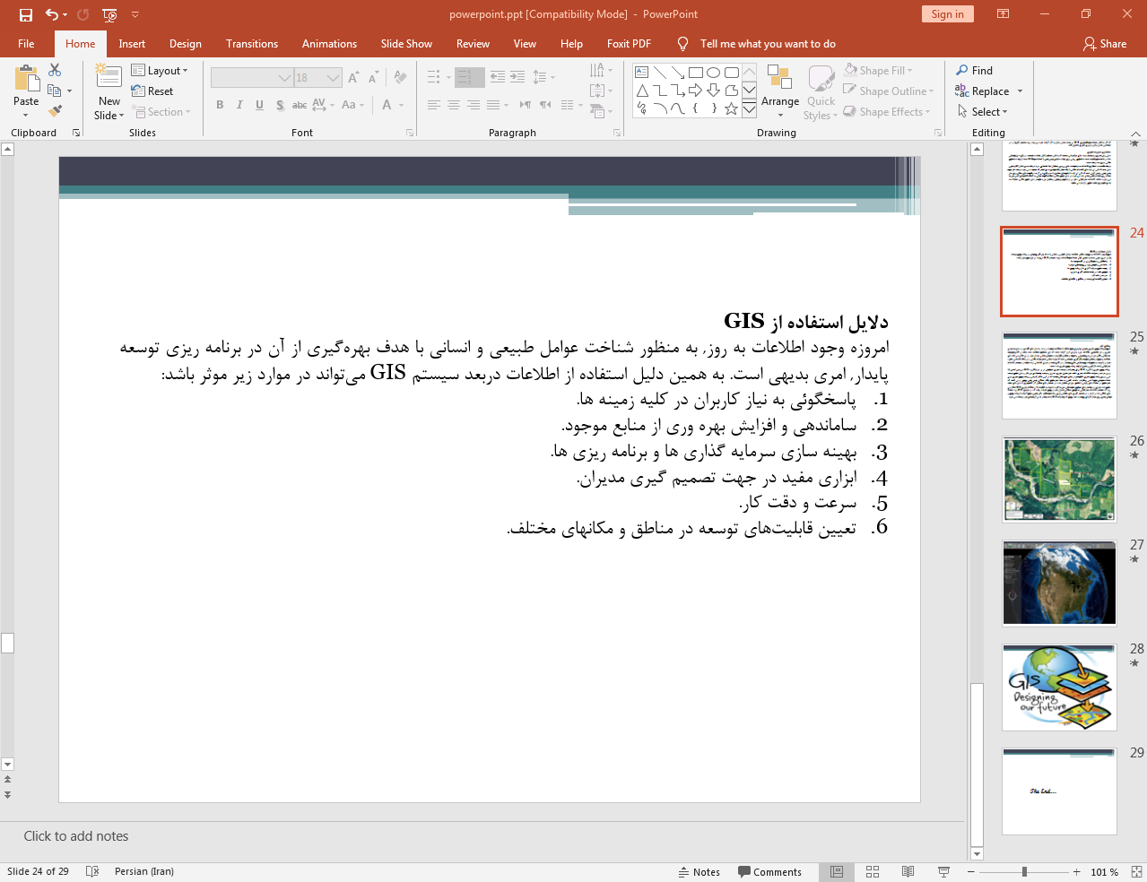The image size is (1147, 882).
Task: Open Shape Outline dropdown
Action: (889, 91)
